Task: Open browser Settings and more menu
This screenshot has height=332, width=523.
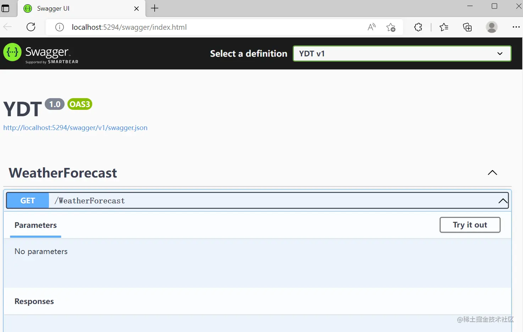Action: (516, 27)
